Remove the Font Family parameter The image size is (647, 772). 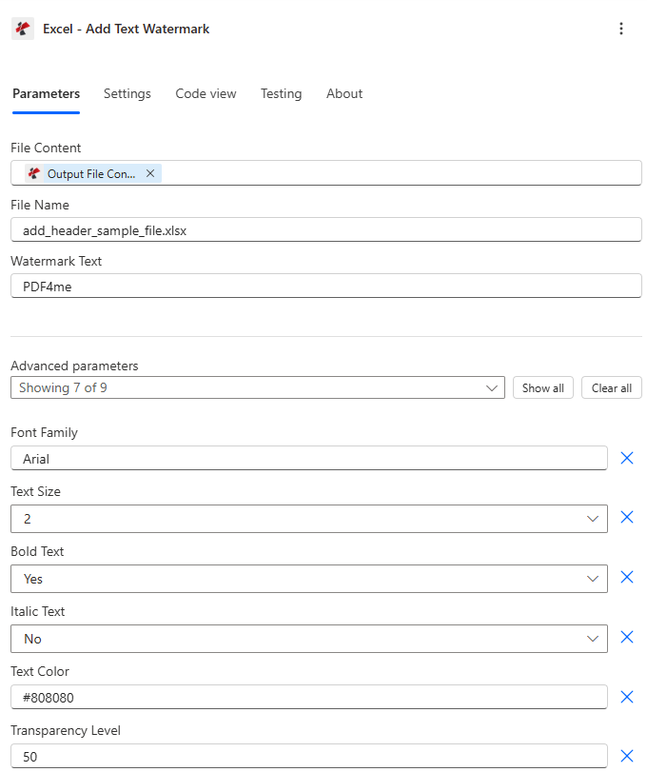[627, 458]
